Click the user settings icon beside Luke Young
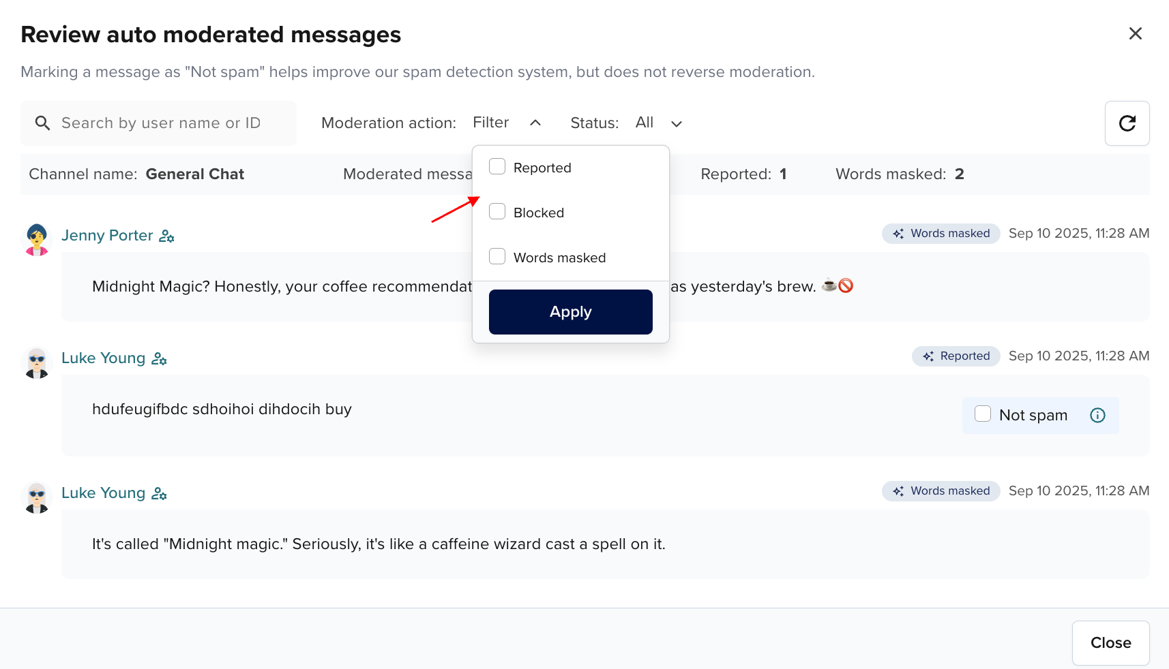Image resolution: width=1169 pixels, height=669 pixels. point(159,359)
